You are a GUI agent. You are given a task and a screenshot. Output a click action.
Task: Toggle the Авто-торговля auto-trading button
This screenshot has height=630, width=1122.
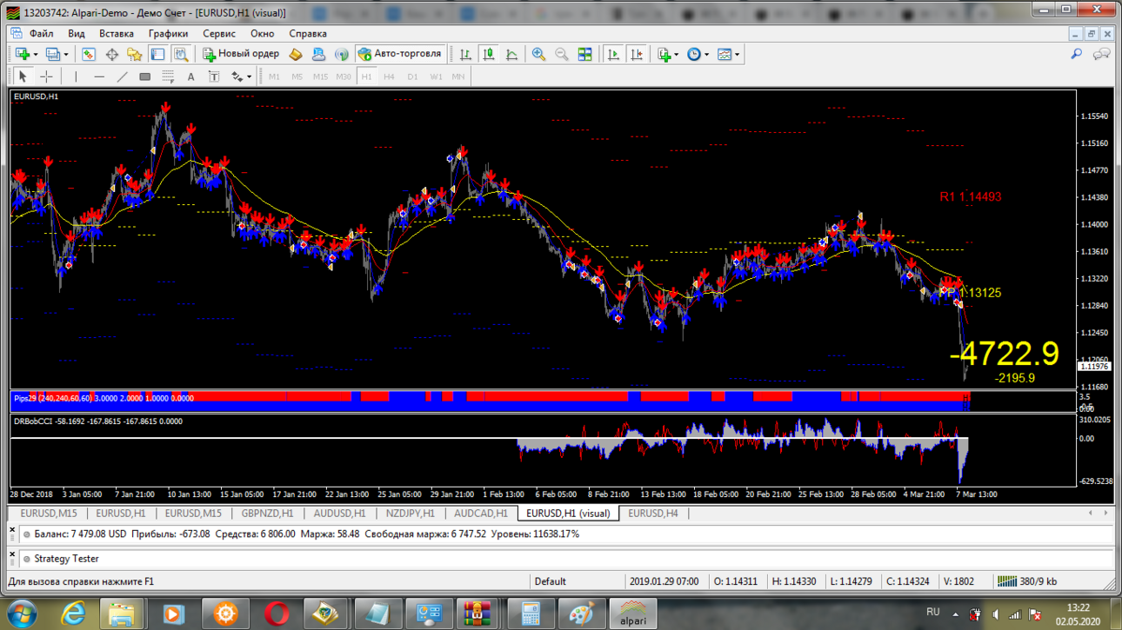(400, 54)
